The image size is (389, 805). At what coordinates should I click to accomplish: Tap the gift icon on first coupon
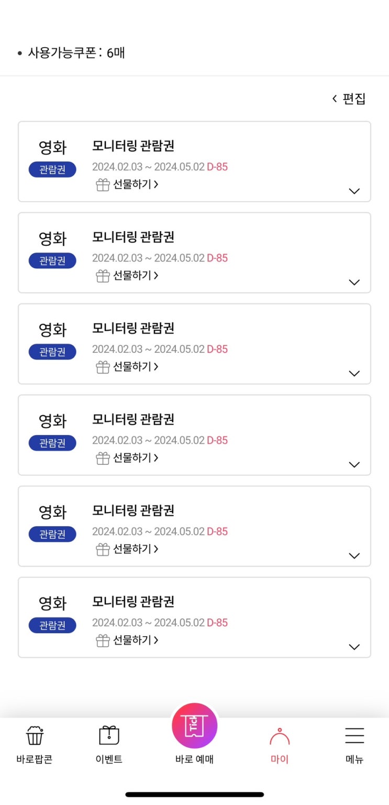[103, 184]
